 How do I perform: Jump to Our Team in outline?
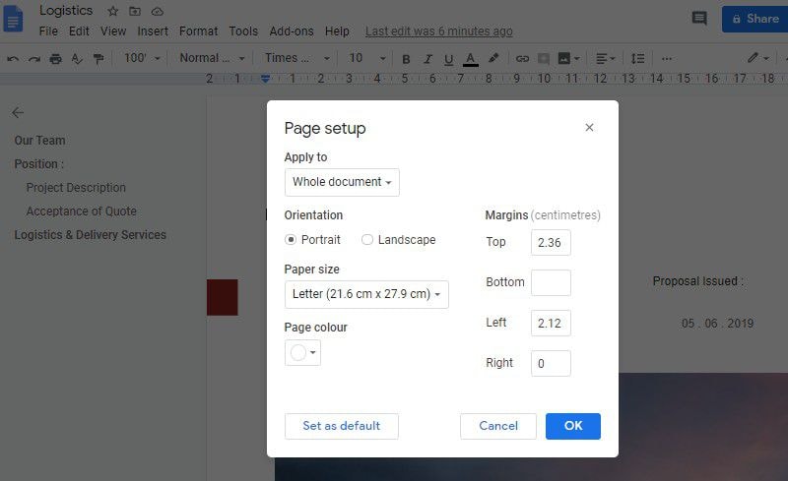pos(39,141)
